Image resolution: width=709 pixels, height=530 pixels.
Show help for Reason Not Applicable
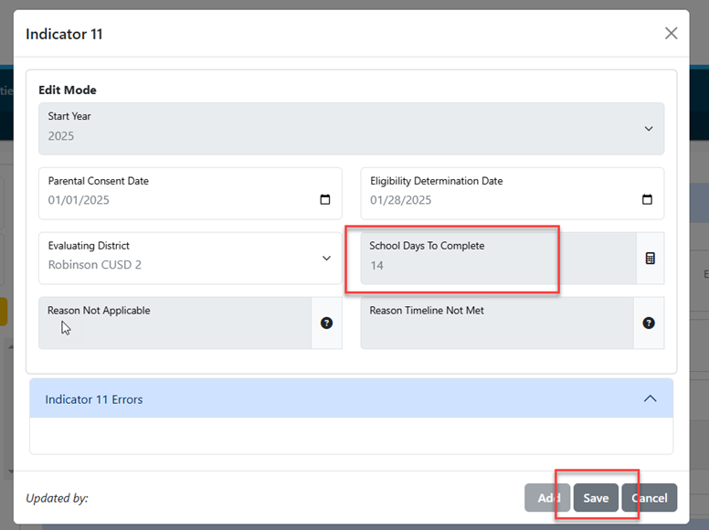click(326, 323)
